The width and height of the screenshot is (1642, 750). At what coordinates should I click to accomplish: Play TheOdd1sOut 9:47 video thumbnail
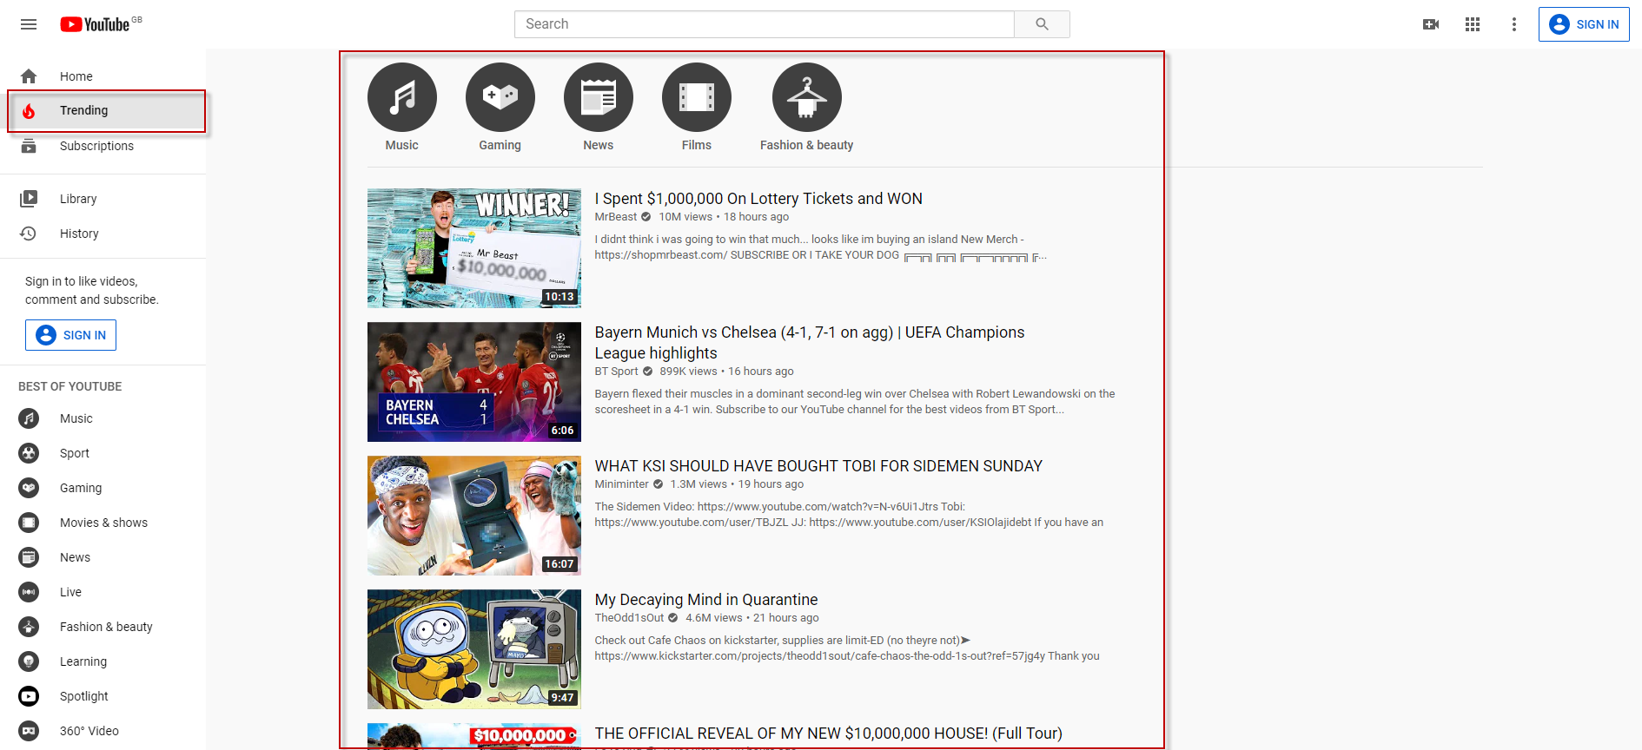point(474,649)
